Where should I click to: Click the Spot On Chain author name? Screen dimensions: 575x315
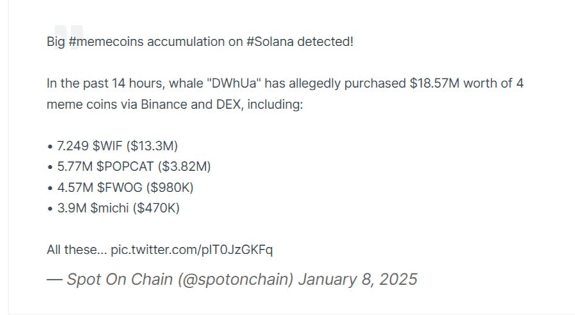119,280
